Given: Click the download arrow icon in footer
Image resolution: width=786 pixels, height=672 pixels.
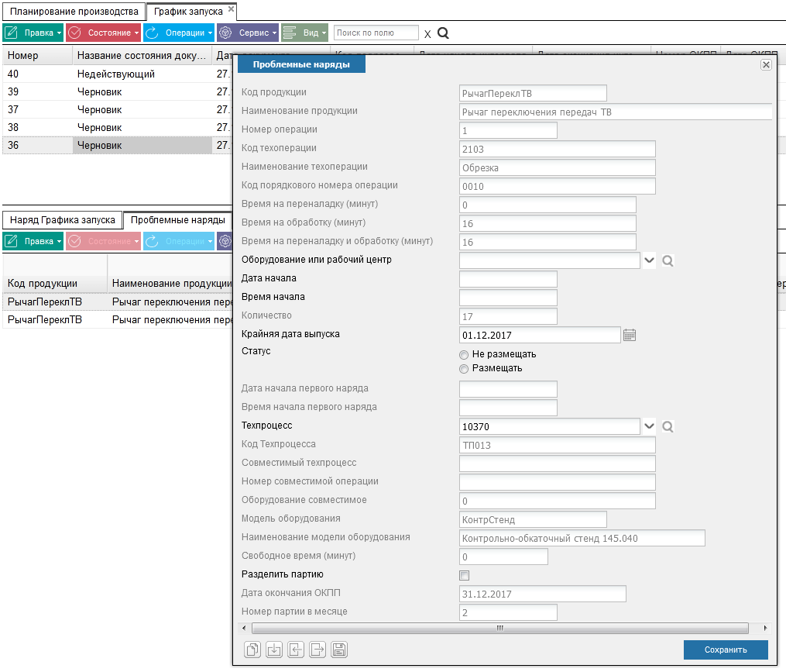Looking at the screenshot, I should pyautogui.click(x=274, y=650).
